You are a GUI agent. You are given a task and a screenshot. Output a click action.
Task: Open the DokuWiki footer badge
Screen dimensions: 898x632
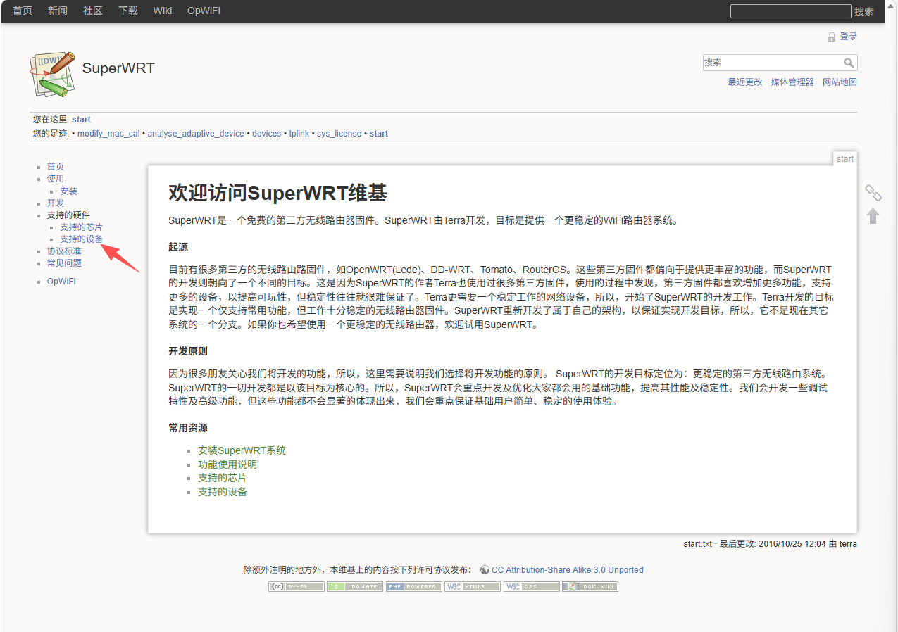[590, 586]
